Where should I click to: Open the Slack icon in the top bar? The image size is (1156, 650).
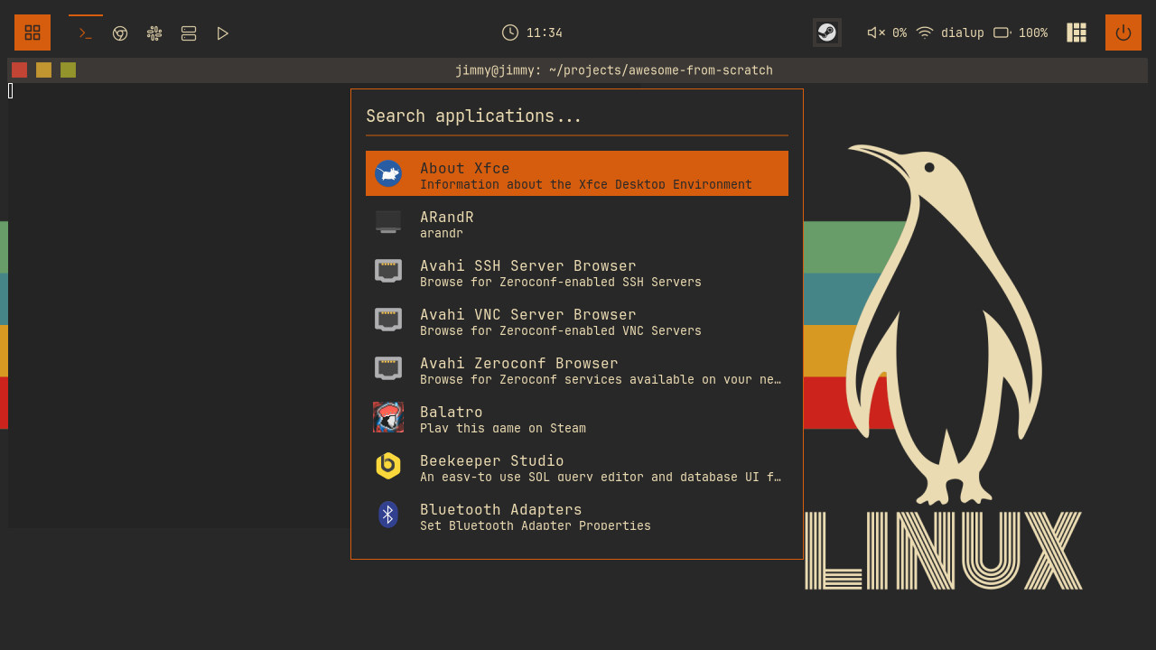[154, 33]
